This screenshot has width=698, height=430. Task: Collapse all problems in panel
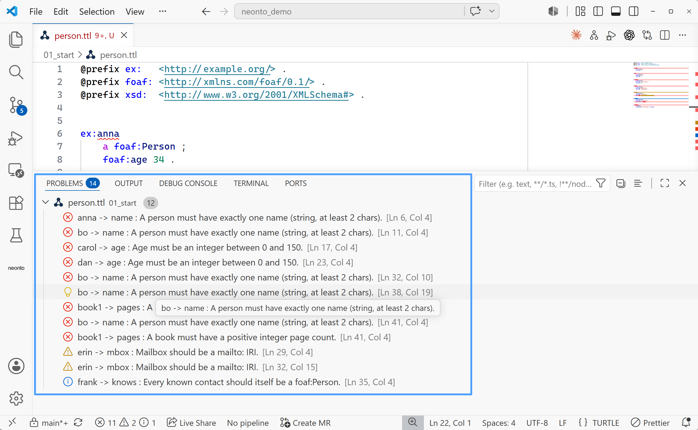(621, 183)
